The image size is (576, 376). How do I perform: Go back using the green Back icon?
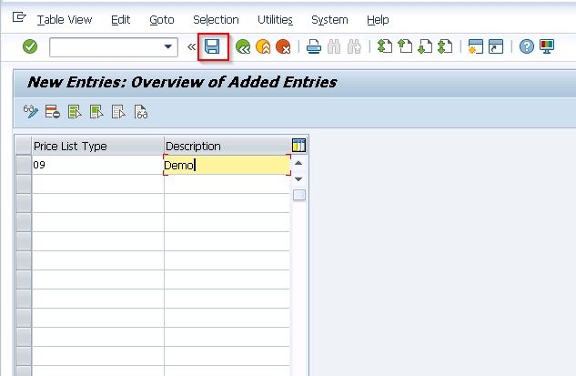243,47
